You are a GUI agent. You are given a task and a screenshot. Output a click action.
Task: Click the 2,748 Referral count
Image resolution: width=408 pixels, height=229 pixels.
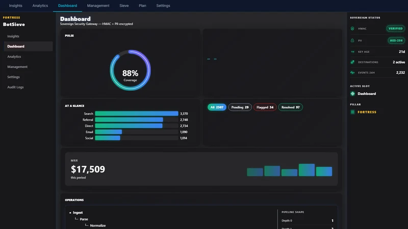184,120
